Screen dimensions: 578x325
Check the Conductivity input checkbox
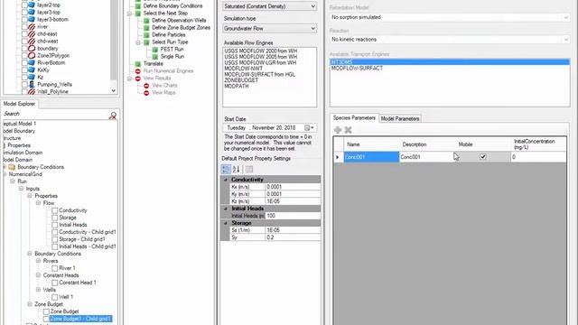(x=54, y=210)
